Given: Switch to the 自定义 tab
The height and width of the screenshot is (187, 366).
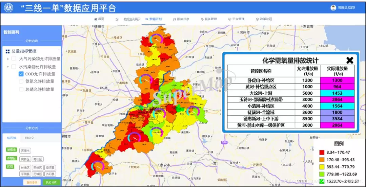Looking at the screenshot, I should click(29, 138).
